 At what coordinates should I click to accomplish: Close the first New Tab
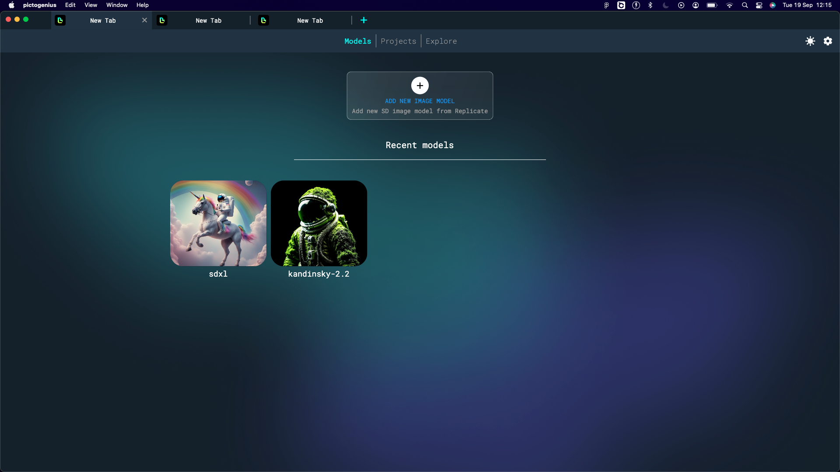144,20
